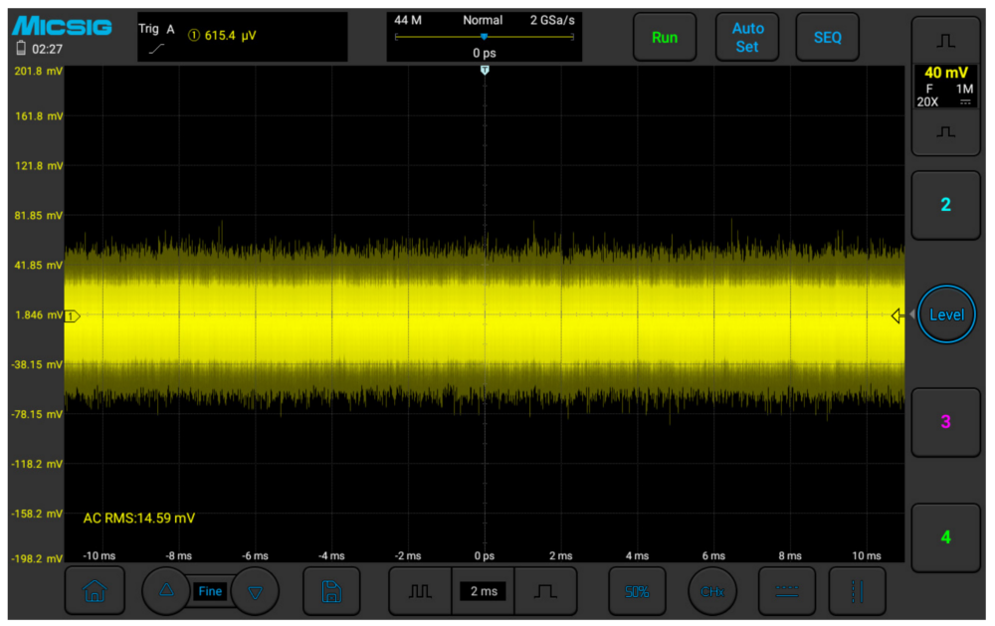Click the Fine adjustment mode label
The image size is (995, 626).
pos(211,591)
